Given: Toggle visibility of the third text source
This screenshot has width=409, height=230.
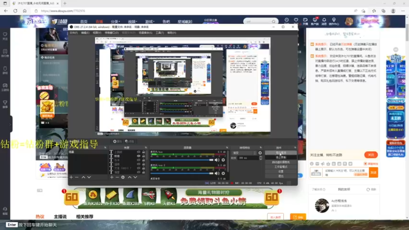Looking at the screenshot, I should [x=139, y=160].
